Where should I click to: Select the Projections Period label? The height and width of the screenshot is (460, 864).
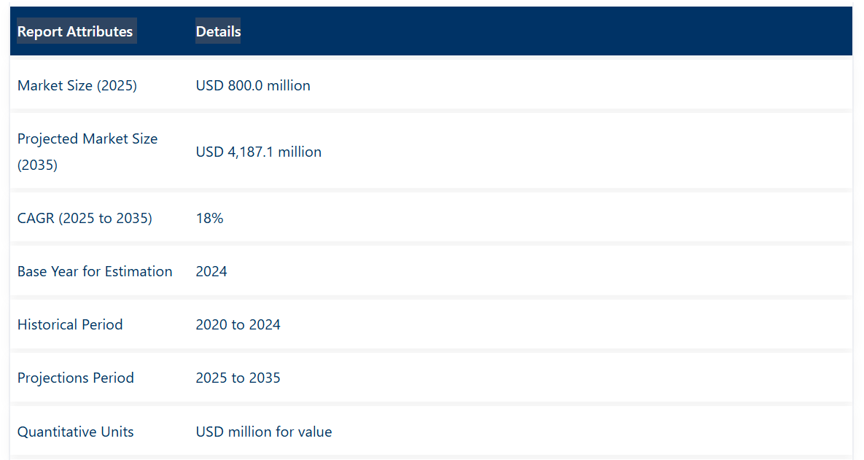76,378
